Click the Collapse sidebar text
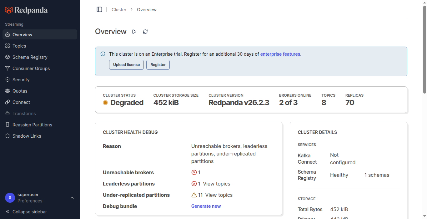Image resolution: width=427 pixels, height=219 pixels. (x=30, y=212)
